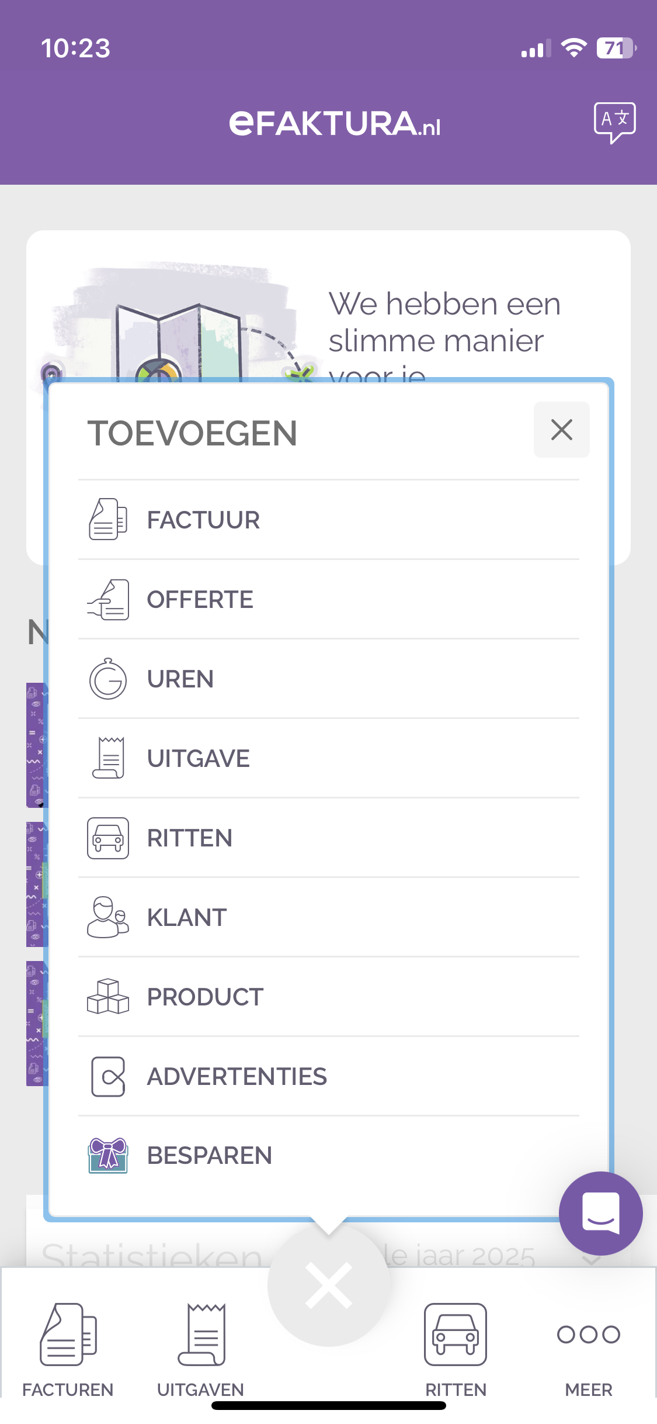The width and height of the screenshot is (657, 1424).
Task: Toggle the round add button closed
Action: click(x=329, y=1285)
